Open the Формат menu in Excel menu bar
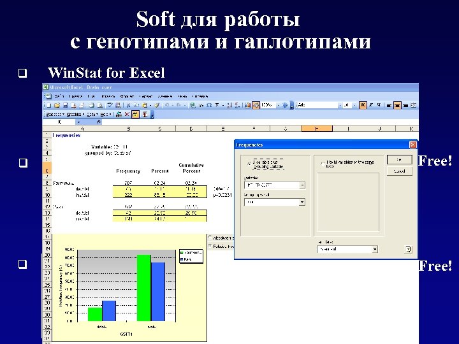Screen dimensions: 459x344 coord(127,96)
